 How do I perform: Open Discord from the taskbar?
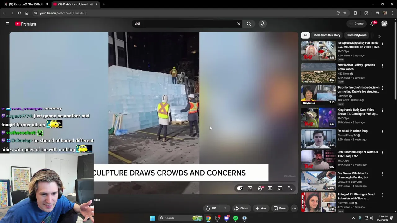click(x=226, y=218)
